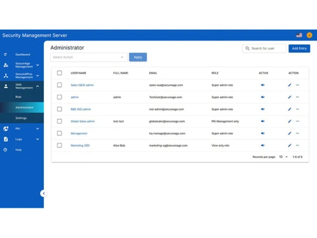Open the Management user link
The image size is (317, 238).
click(79, 133)
